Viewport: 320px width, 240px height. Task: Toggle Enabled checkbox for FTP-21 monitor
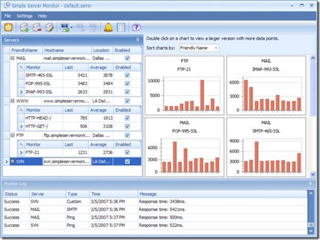click(x=127, y=153)
